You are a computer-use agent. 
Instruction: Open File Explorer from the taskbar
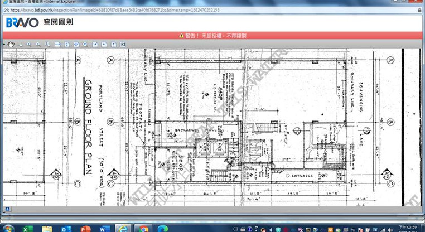47,229
